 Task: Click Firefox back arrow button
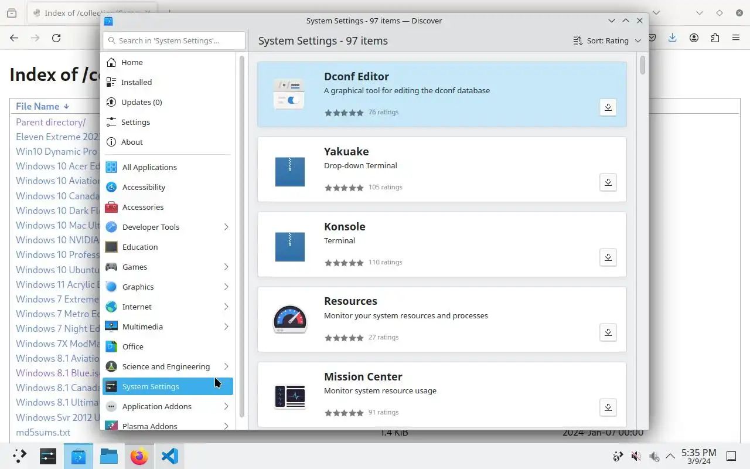[x=14, y=38]
